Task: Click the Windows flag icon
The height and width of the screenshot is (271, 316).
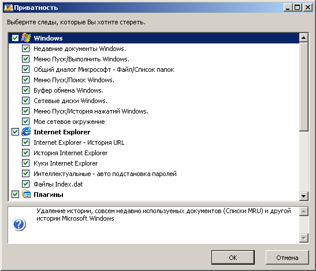Action: 26,38
